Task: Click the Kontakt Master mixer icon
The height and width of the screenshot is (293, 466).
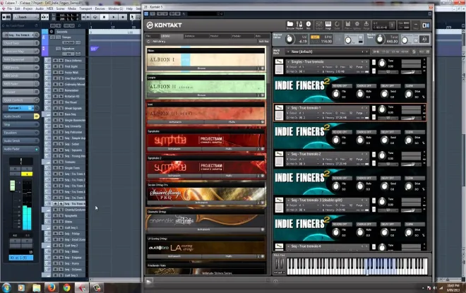Action: tap(299, 25)
